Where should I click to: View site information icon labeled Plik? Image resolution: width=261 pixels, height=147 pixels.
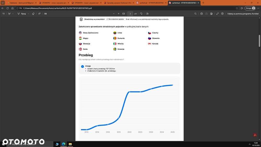click(x=19, y=8)
